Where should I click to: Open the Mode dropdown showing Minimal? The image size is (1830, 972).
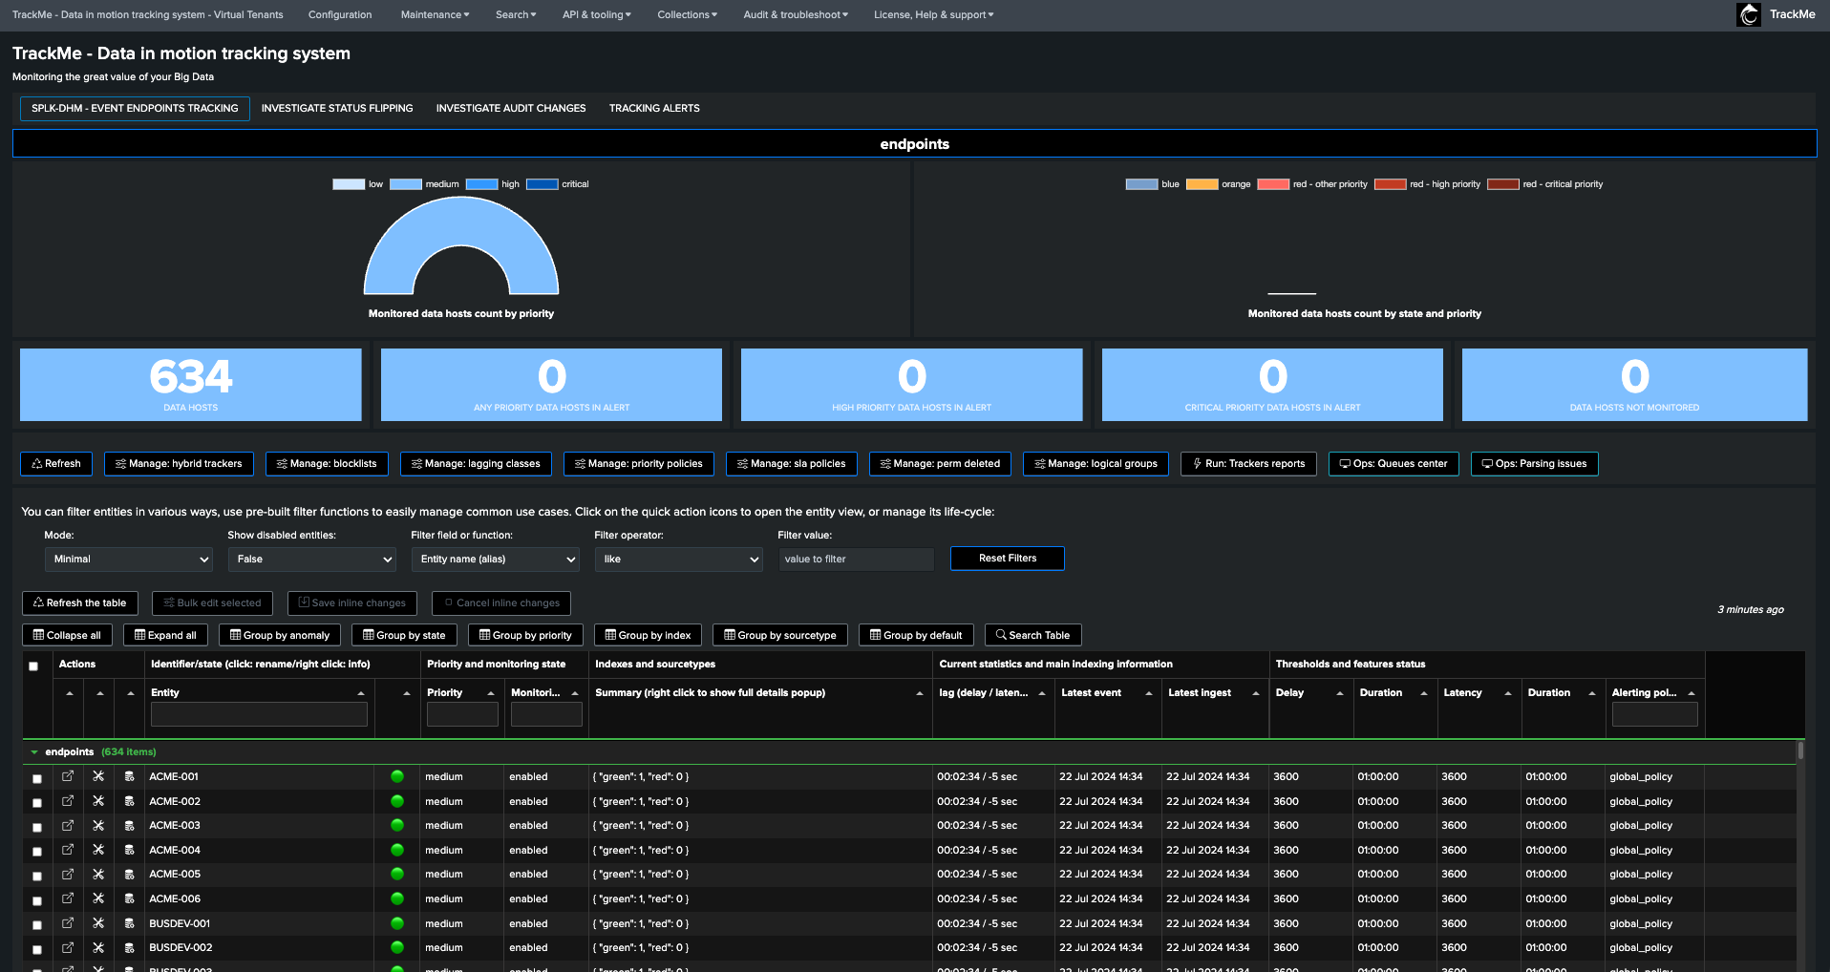click(x=129, y=560)
